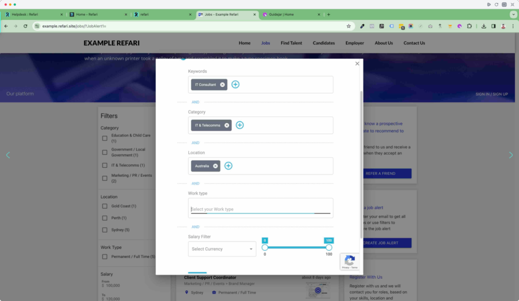Open the Contact Us nav item
This screenshot has width=519, height=301.
click(x=414, y=43)
